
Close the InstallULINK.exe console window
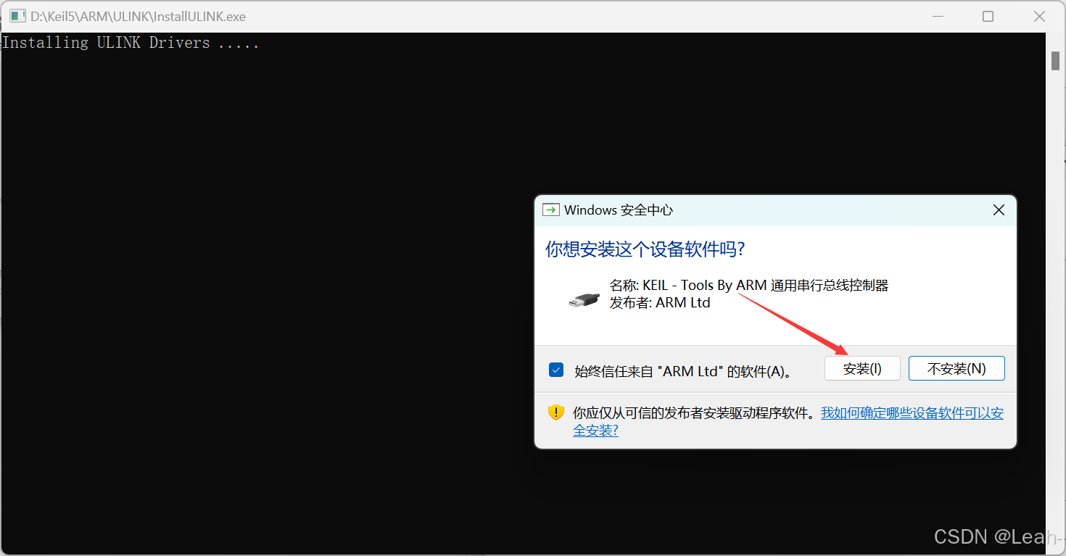1039,16
